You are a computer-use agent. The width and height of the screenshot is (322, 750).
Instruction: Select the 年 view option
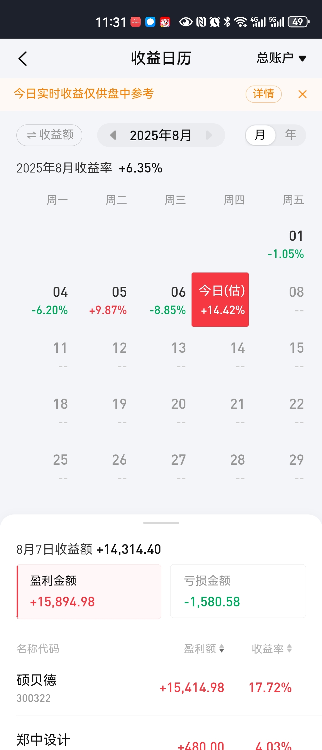click(291, 135)
